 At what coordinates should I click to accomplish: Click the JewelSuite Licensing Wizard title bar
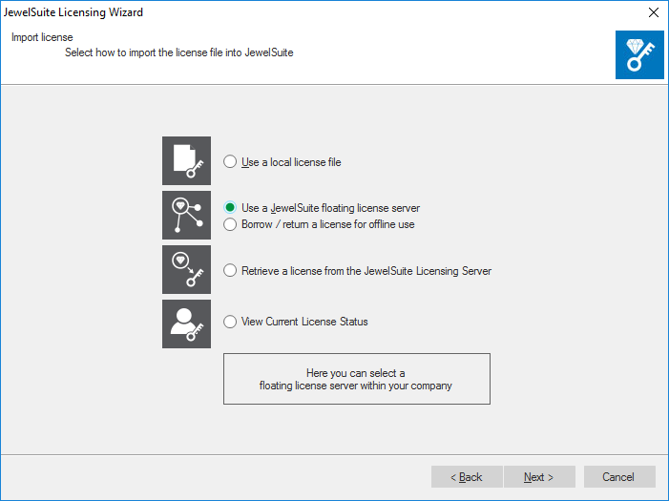coord(286,12)
